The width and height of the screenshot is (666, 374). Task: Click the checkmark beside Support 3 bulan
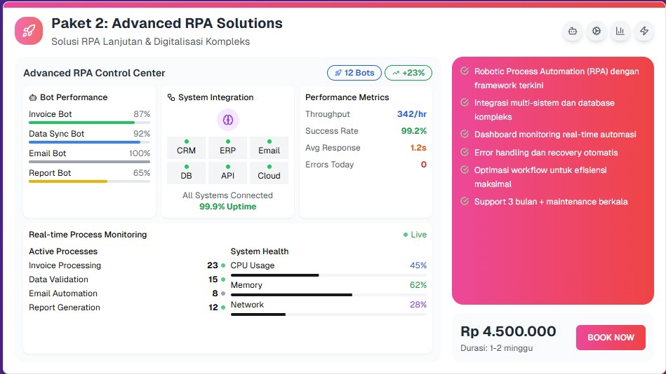(465, 201)
